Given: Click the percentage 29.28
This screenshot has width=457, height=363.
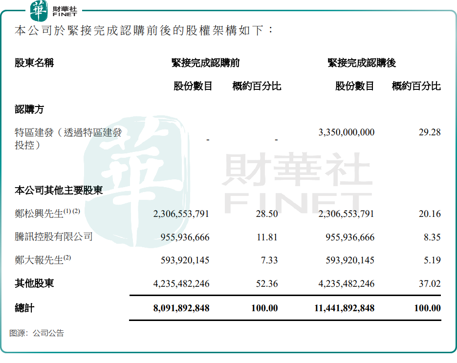Looking at the screenshot, I should [430, 132].
